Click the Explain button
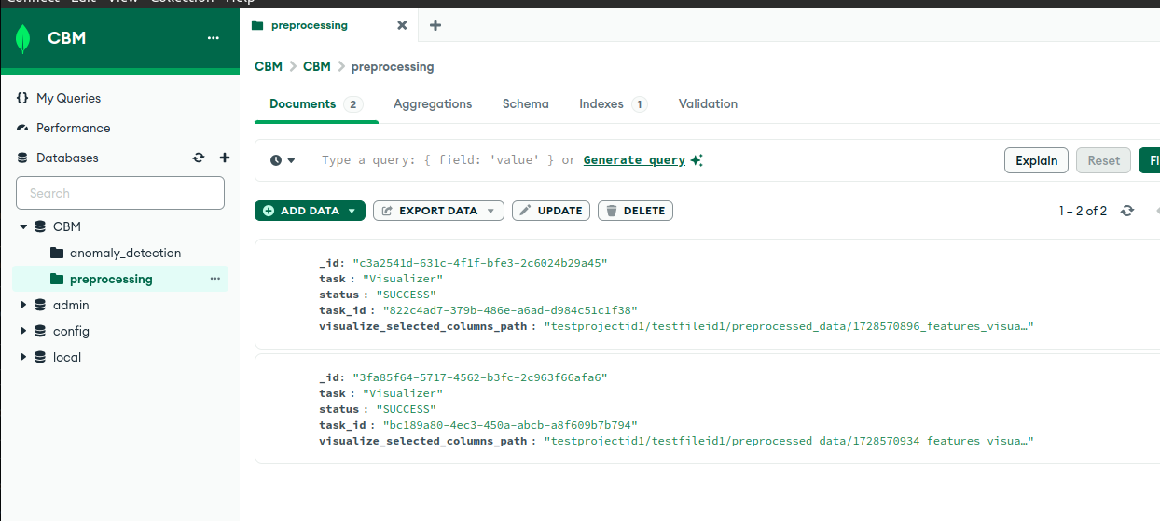 (x=1036, y=160)
